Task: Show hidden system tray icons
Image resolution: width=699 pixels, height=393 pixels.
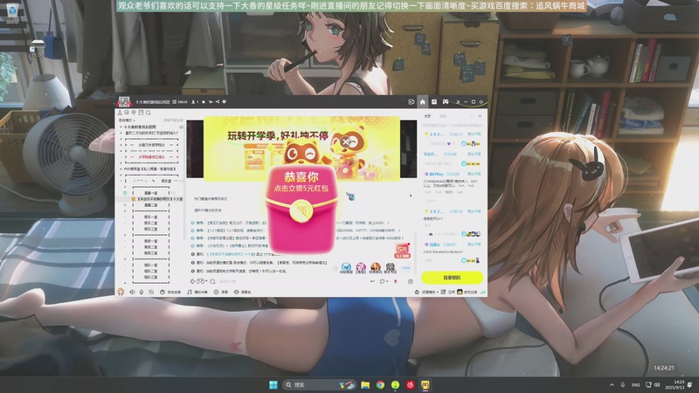Action: pyautogui.click(x=612, y=384)
